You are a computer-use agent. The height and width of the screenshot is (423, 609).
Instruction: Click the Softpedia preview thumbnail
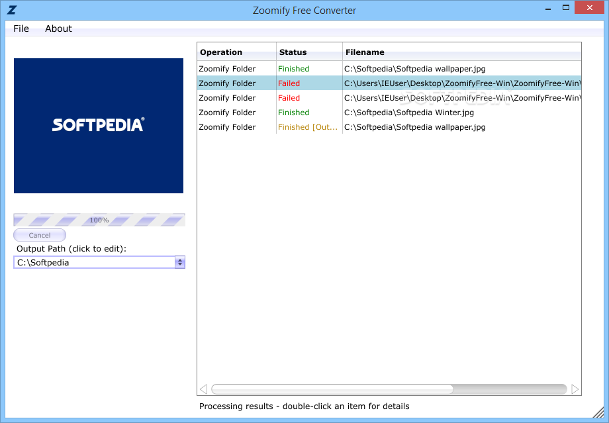pos(99,126)
